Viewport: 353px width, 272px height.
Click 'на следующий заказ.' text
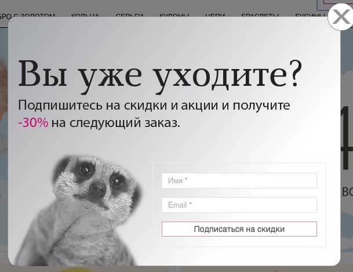(116, 123)
